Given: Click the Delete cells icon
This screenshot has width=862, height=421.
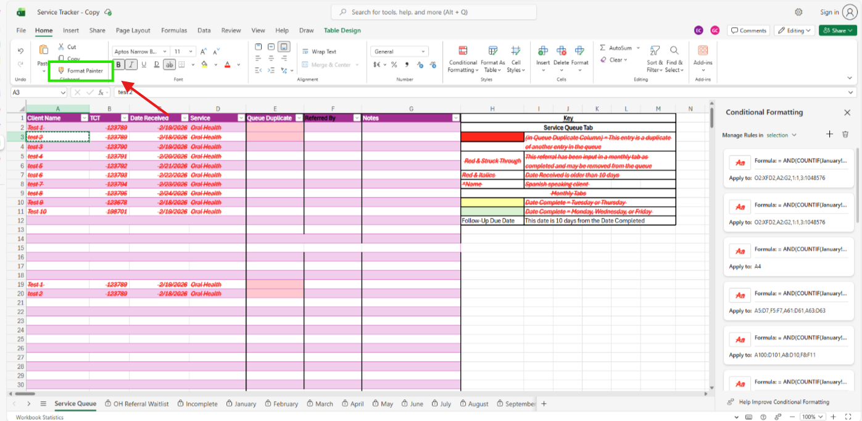Looking at the screenshot, I should (x=562, y=51).
